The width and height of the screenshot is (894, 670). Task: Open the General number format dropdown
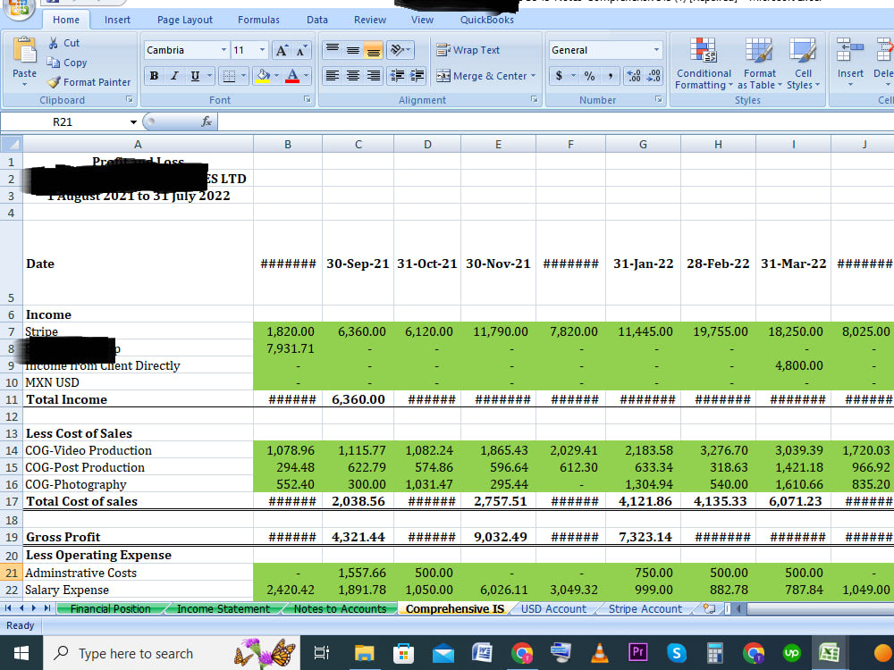point(655,49)
